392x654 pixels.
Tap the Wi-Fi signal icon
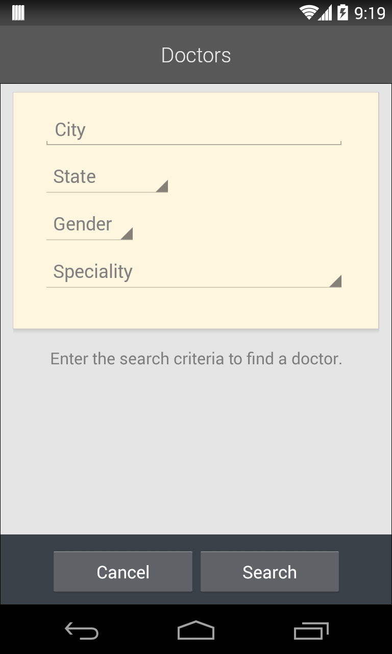pyautogui.click(x=308, y=12)
